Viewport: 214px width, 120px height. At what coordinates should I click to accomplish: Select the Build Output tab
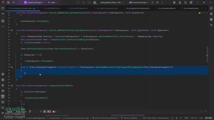point(21,112)
